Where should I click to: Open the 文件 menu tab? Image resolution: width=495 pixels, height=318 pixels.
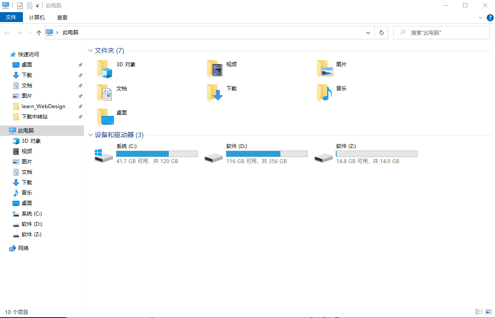11,17
